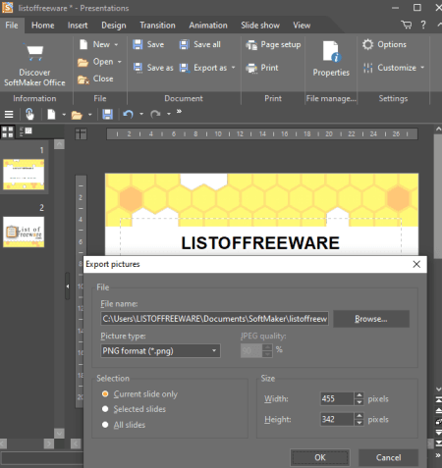Click the Save as icon

(138, 68)
